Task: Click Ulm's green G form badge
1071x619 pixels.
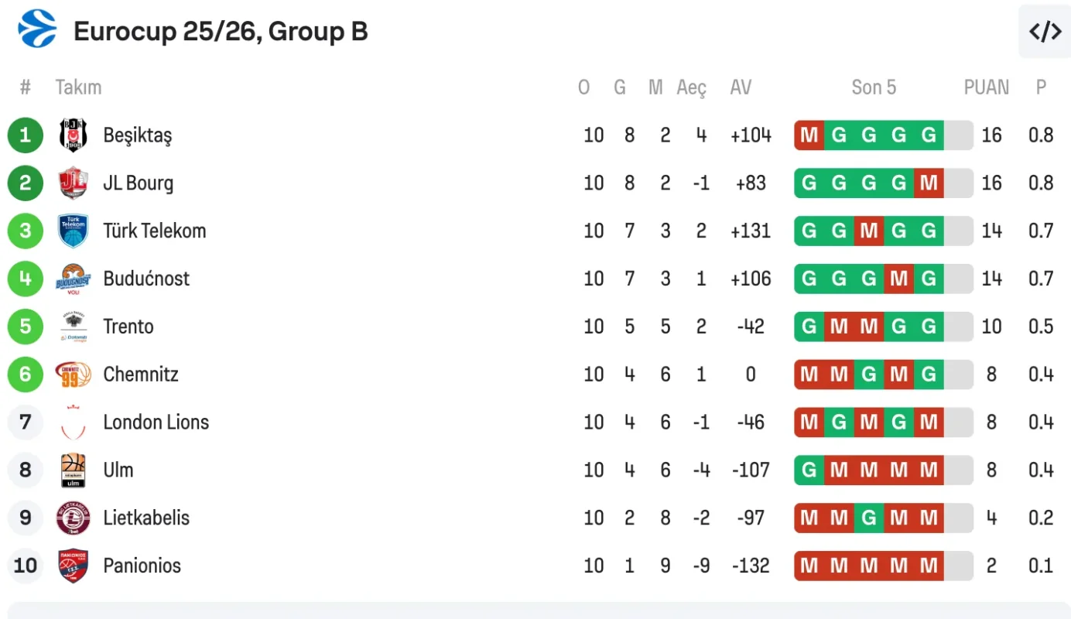Action: click(x=809, y=470)
